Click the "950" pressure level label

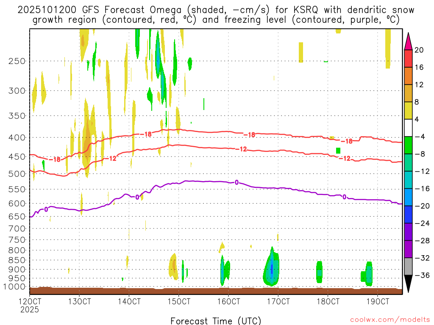pyautogui.click(x=17, y=278)
